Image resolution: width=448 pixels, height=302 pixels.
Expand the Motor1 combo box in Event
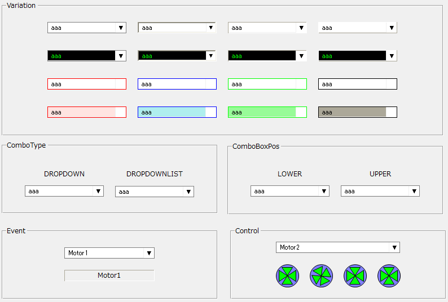click(x=148, y=253)
